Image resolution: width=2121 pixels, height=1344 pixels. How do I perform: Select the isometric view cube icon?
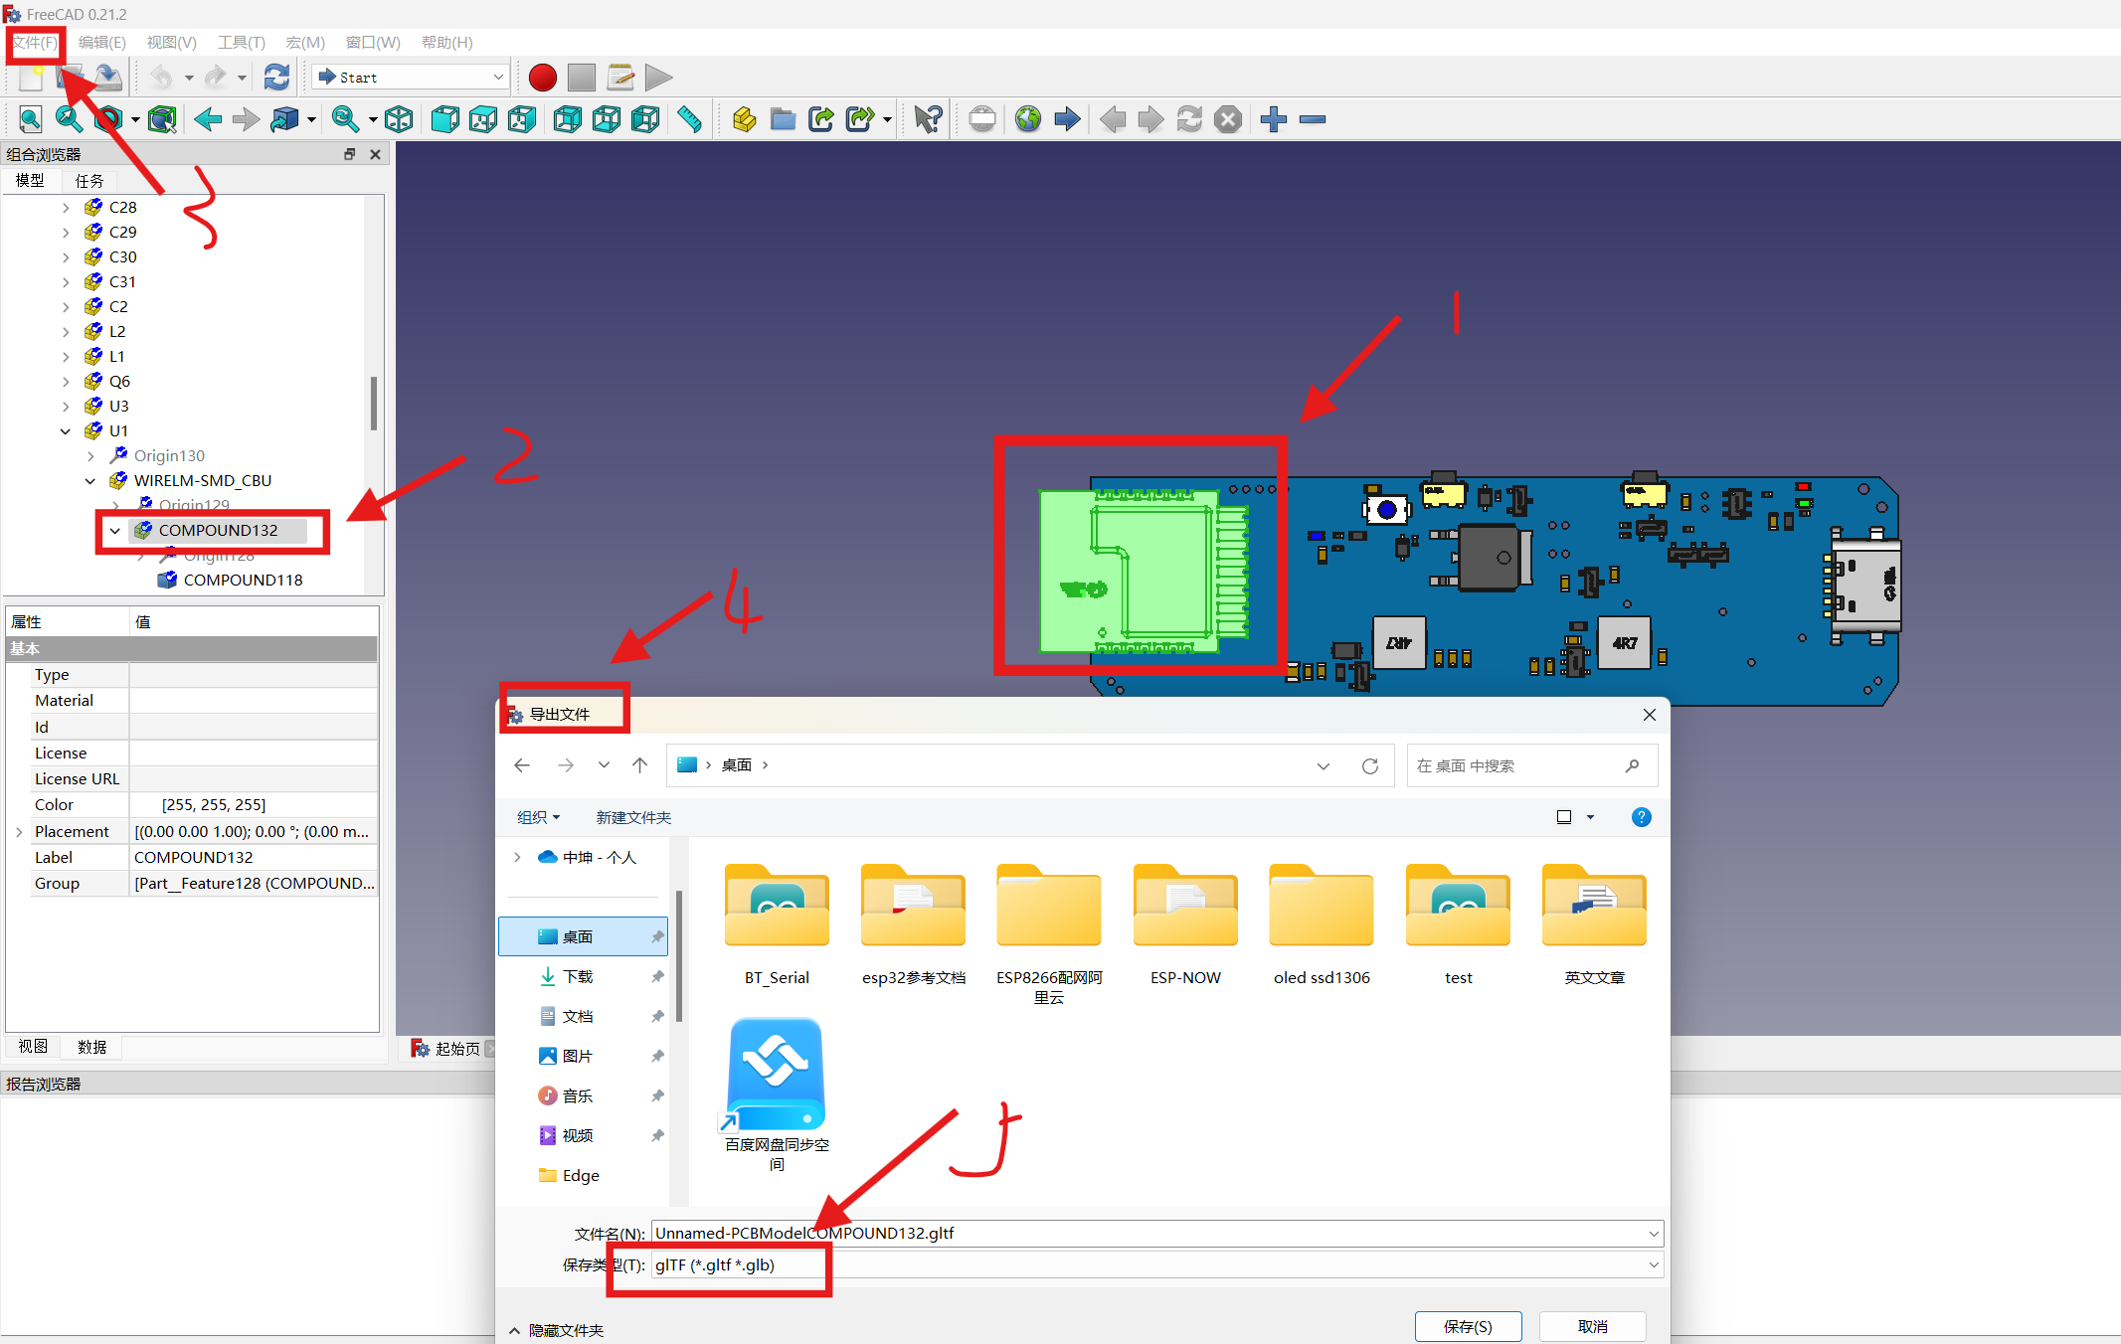(399, 120)
